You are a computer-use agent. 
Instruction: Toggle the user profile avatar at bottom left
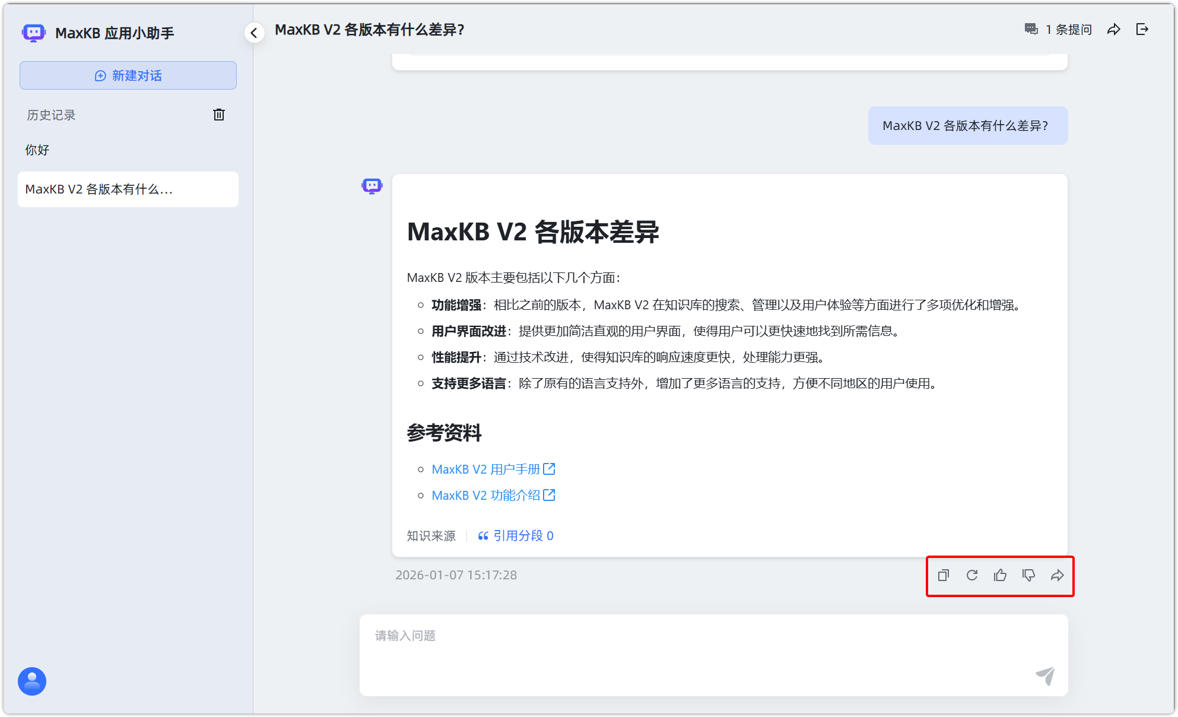pos(32,681)
